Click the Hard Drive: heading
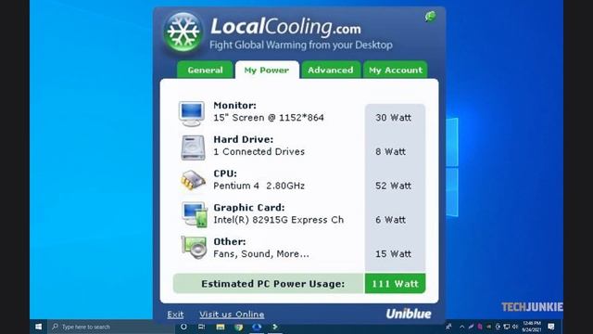Image resolution: width=593 pixels, height=334 pixels. 243,139
